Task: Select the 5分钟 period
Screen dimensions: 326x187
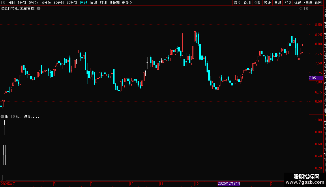Action: tap(33, 3)
